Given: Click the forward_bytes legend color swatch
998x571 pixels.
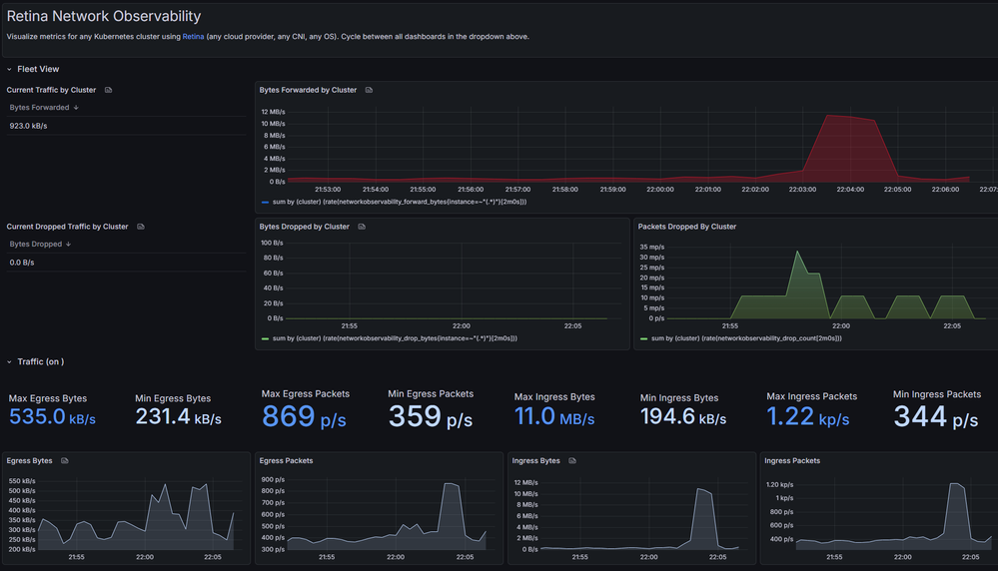Looking at the screenshot, I should click(265, 203).
